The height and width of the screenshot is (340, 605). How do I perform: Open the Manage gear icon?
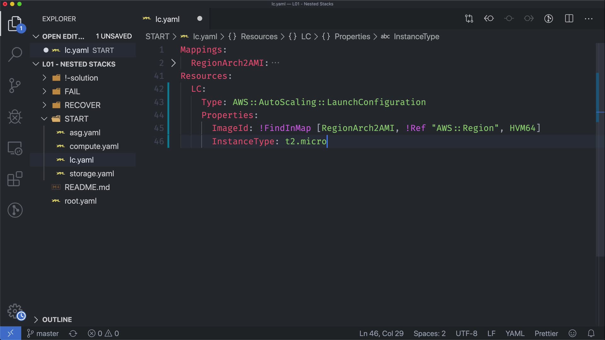[15, 312]
